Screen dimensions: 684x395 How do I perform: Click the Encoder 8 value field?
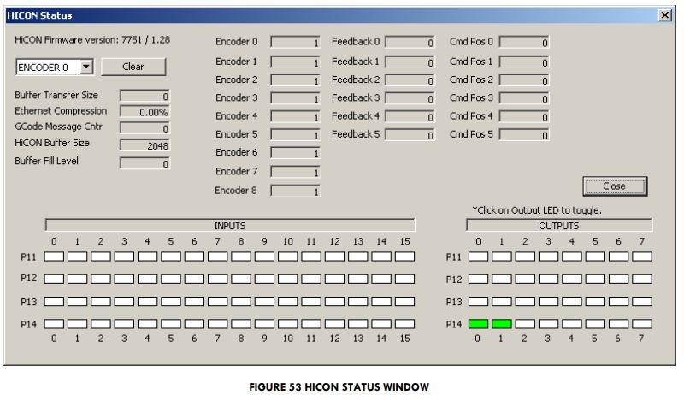coord(296,191)
